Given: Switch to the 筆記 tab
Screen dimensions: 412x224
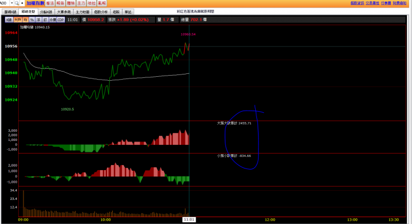Looking at the screenshot, I should point(128,12).
